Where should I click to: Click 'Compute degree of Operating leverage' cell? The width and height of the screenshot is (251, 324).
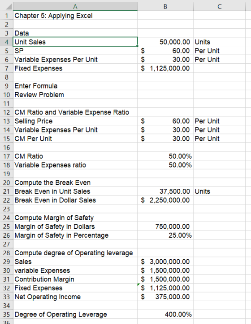click(75, 253)
